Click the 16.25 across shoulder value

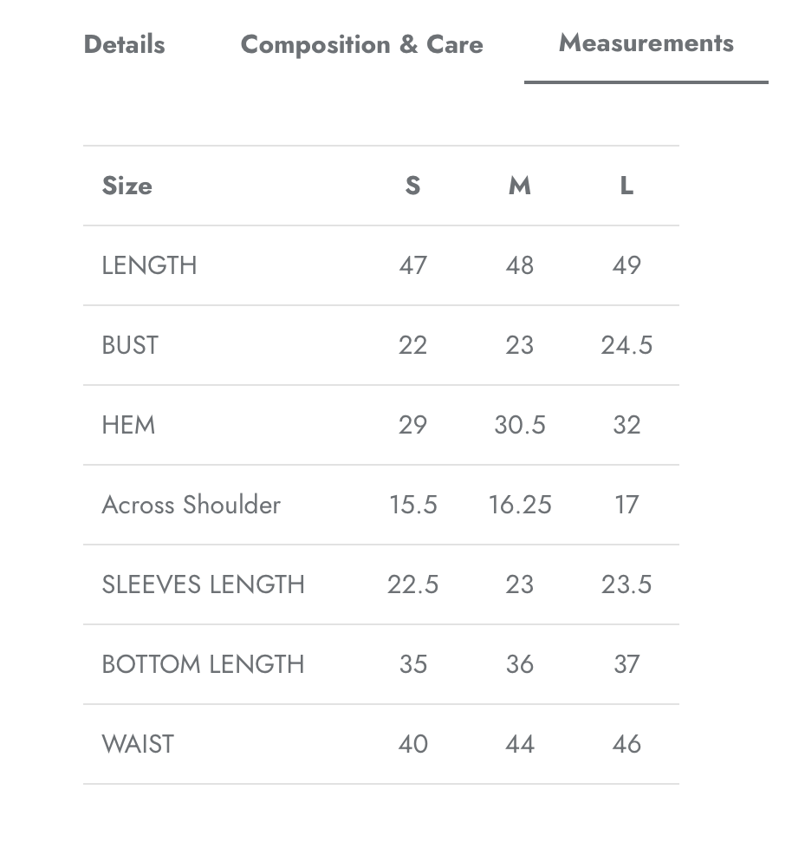click(x=519, y=505)
